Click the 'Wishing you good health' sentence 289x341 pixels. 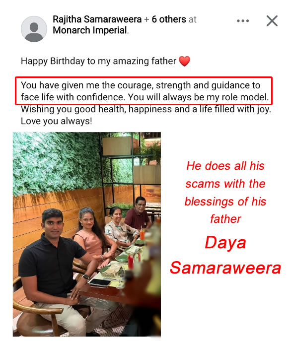tap(146, 109)
